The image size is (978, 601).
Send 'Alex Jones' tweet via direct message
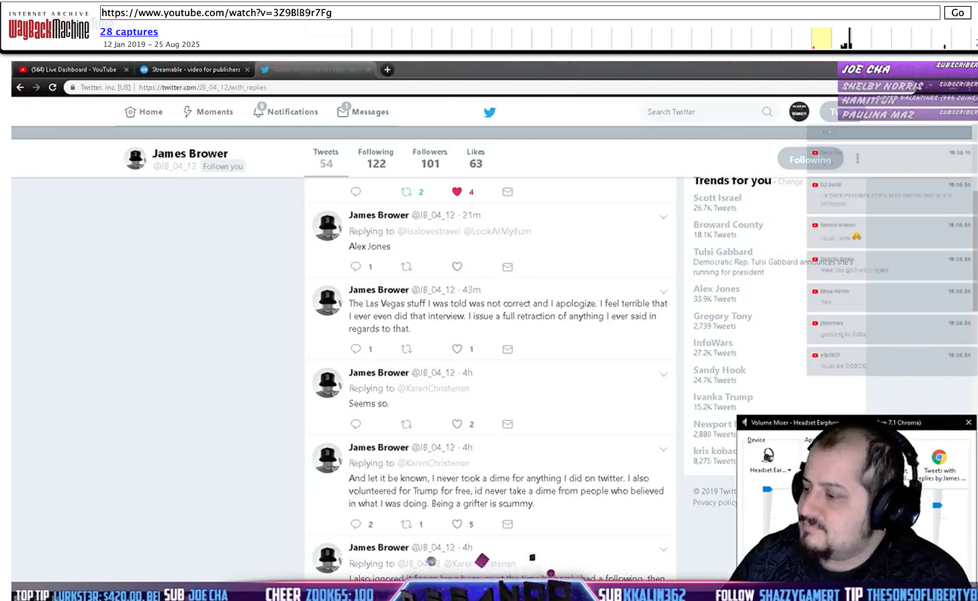(508, 266)
